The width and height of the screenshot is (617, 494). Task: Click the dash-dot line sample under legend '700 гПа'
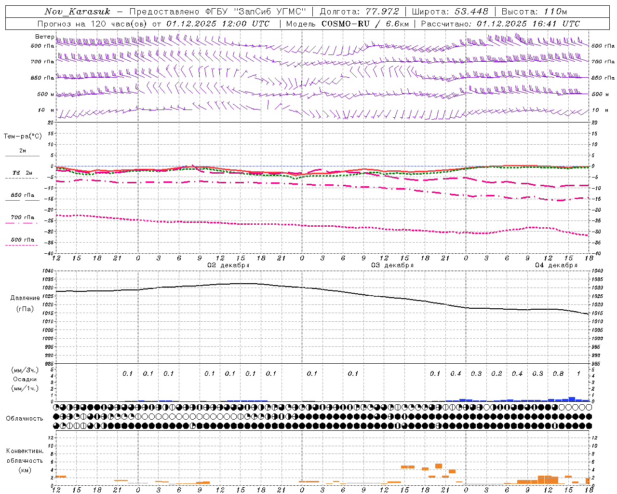(21, 223)
